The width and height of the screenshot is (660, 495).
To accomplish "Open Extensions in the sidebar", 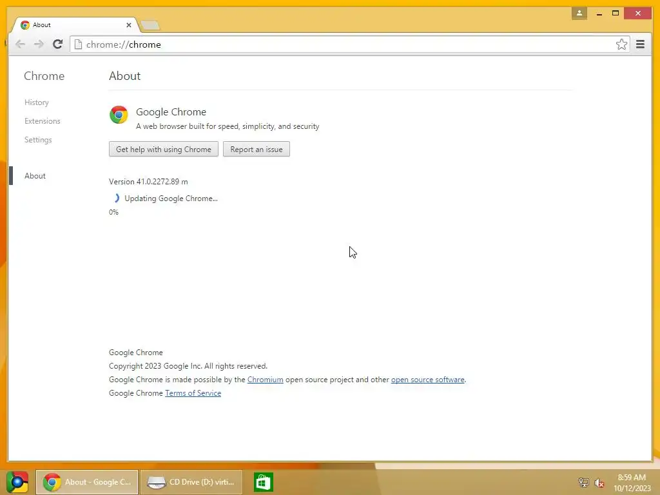I will [x=42, y=121].
